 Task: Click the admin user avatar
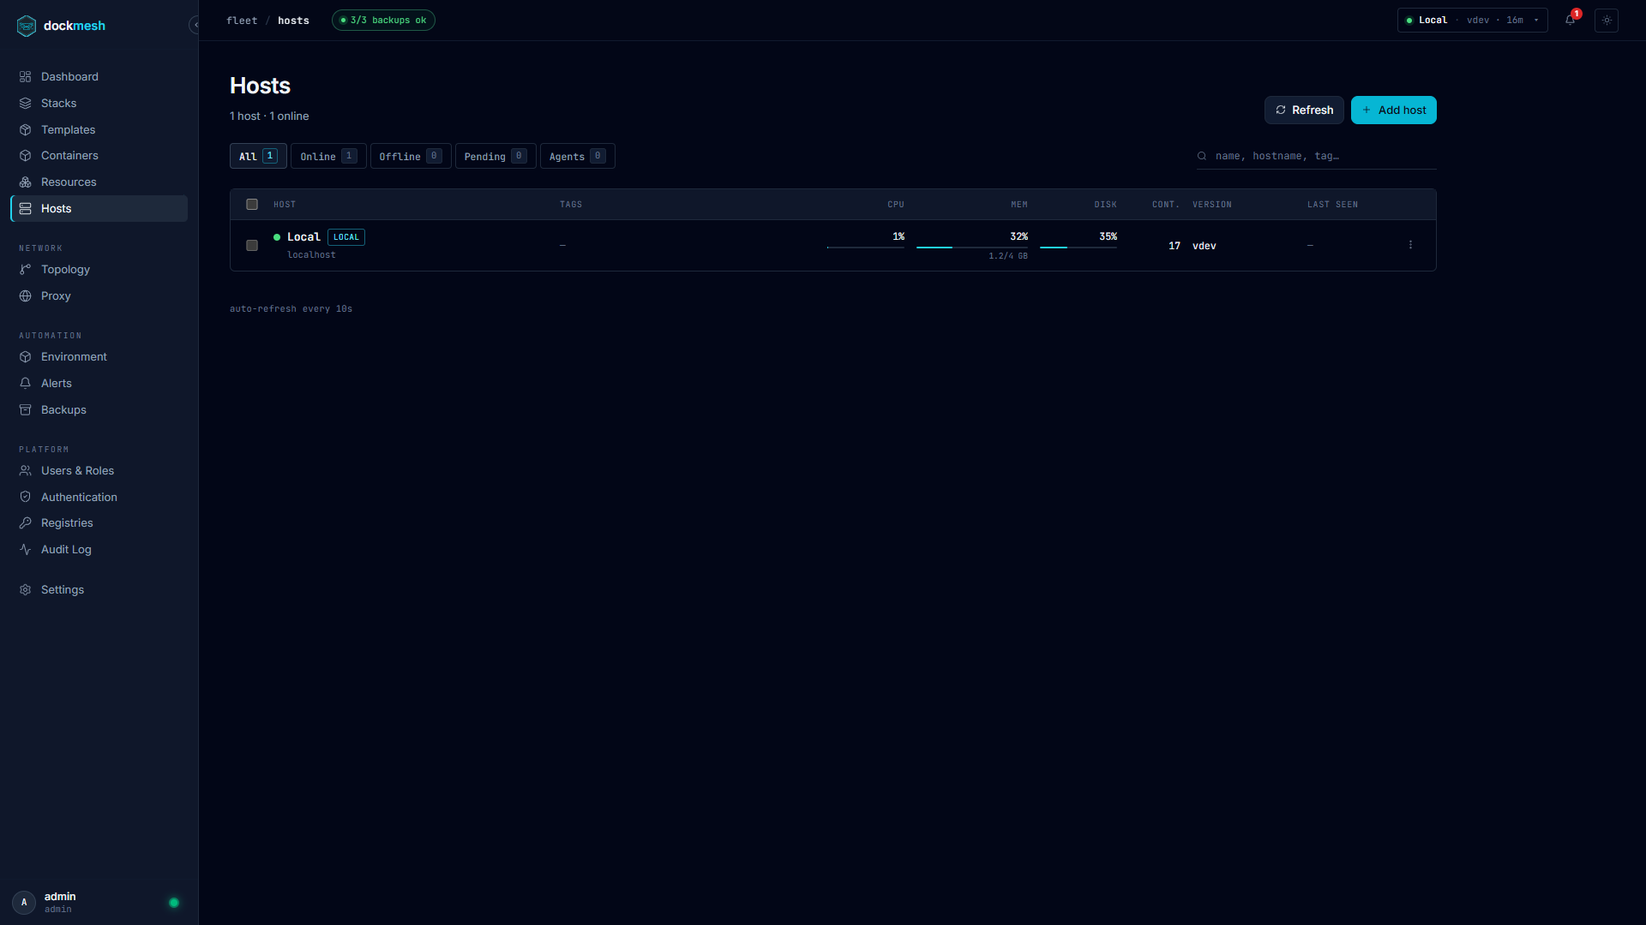[x=24, y=902]
